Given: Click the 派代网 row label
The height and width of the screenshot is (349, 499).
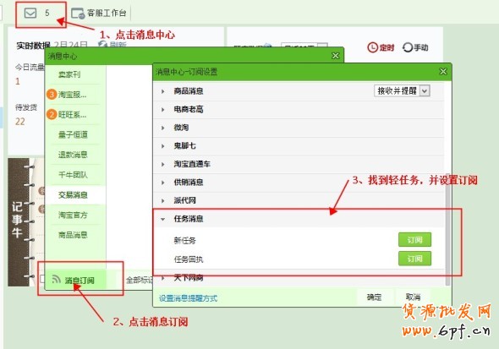Looking at the screenshot, I should [x=184, y=200].
